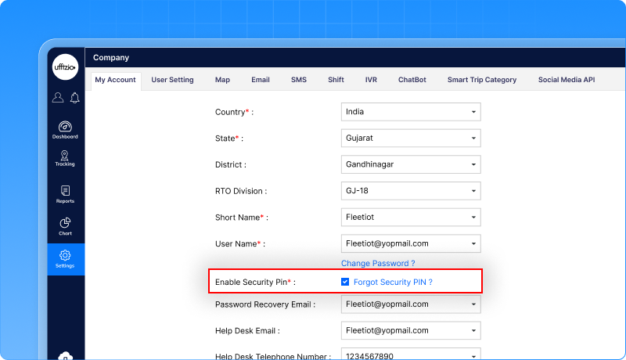Toggle the Enable Security Pin checkbox
This screenshot has width=626, height=360.
coord(345,282)
